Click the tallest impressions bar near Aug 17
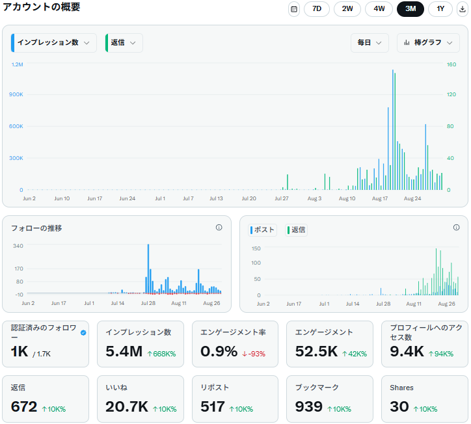 coord(393,130)
